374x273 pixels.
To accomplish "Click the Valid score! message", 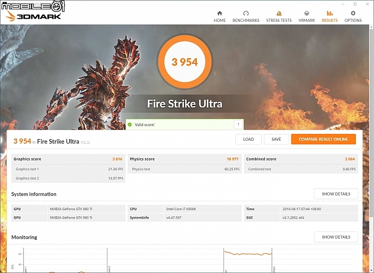I will [x=144, y=125].
